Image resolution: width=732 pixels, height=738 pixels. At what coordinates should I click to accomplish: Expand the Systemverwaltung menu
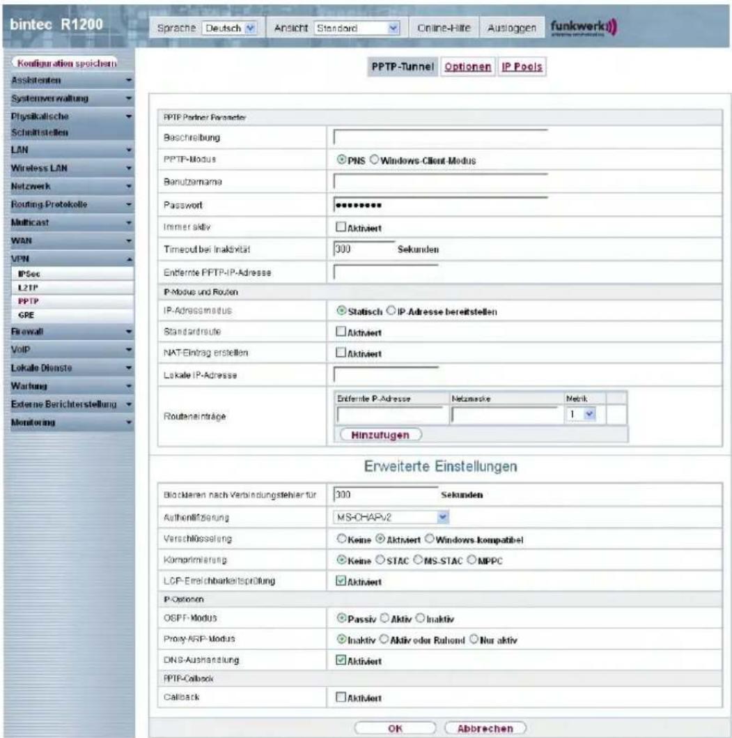pyautogui.click(x=70, y=98)
